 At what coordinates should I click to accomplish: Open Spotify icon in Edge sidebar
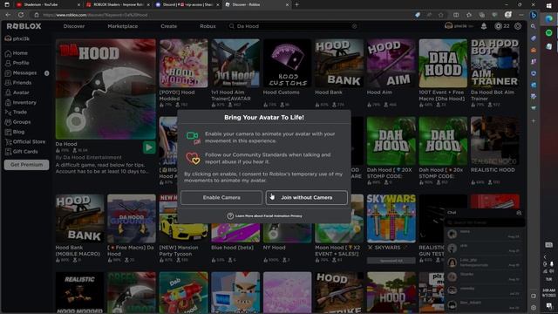tap(548, 33)
